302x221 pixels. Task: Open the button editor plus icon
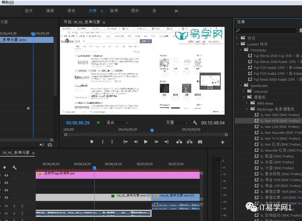pyautogui.click(x=223, y=142)
